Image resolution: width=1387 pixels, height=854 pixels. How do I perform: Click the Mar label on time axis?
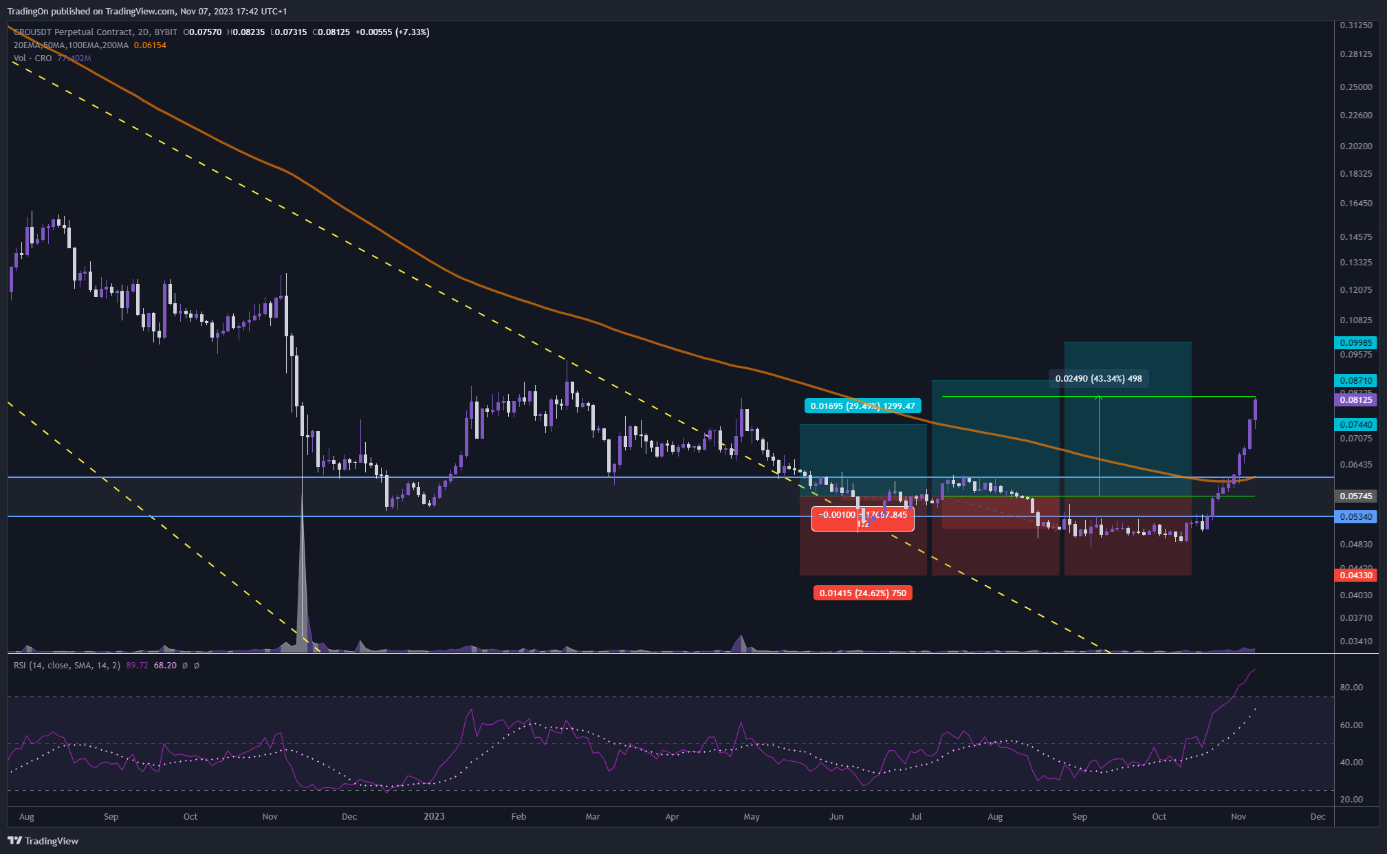[592, 817]
